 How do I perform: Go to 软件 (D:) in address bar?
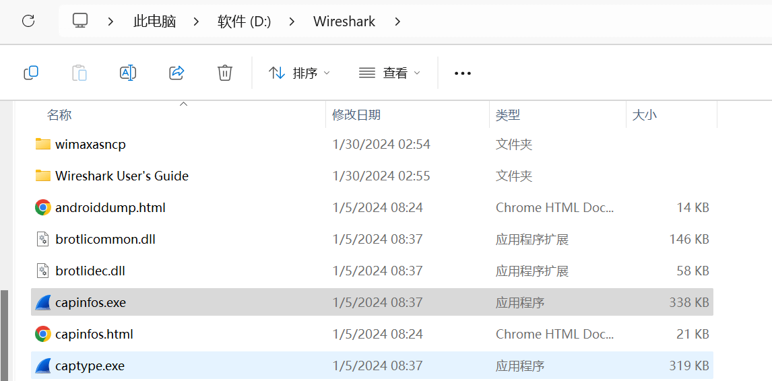coord(245,21)
